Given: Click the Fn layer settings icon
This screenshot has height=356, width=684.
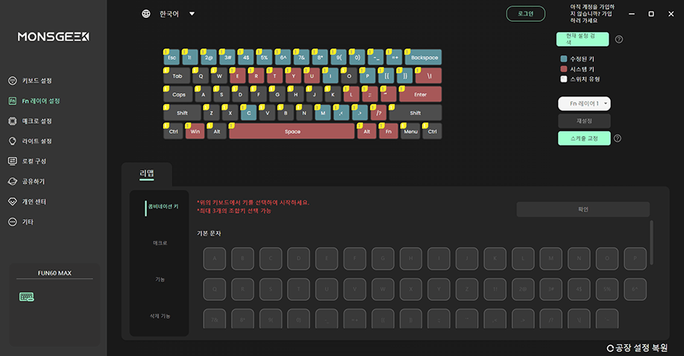Looking at the screenshot, I should pos(12,101).
